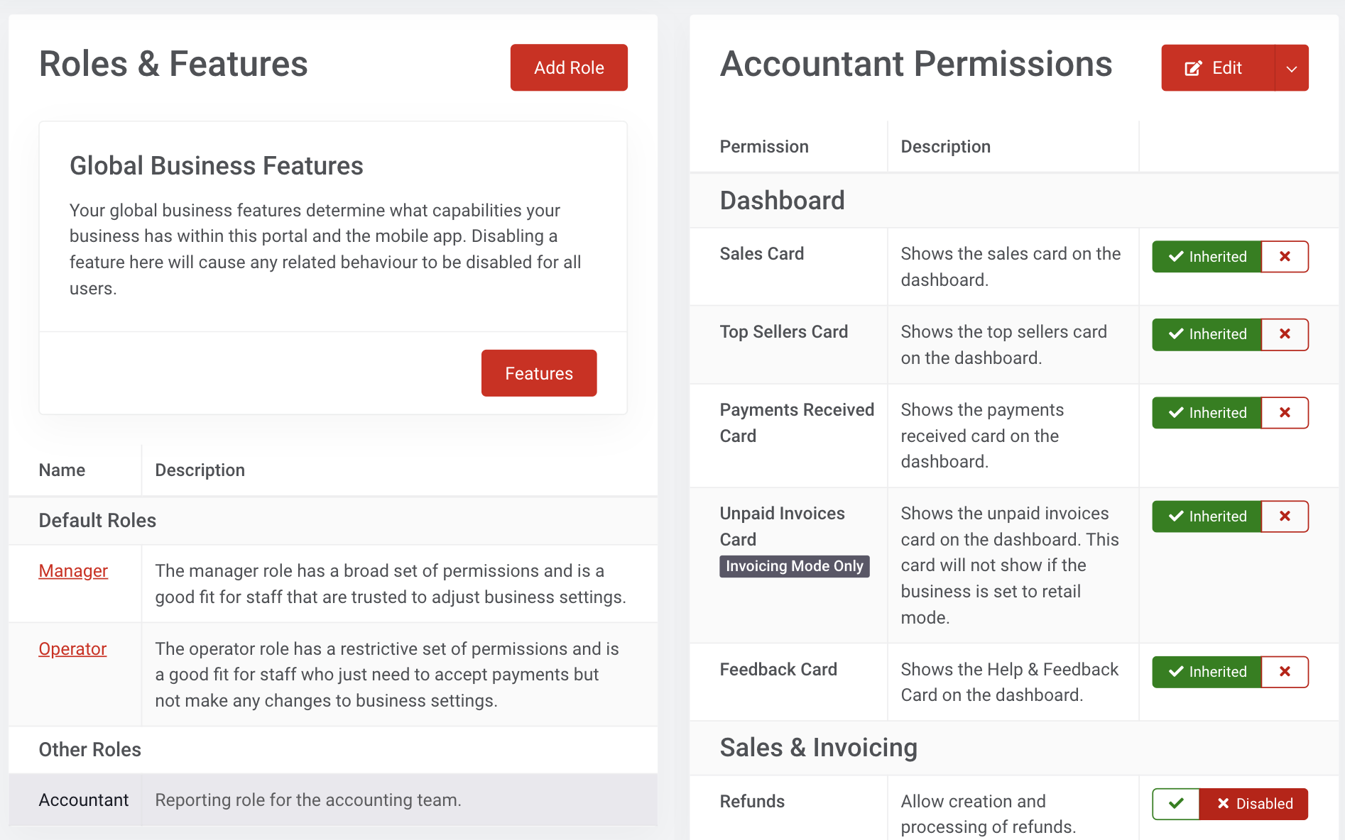Set Unpaid Invoices Card to Inherited
Viewport: 1345px width, 840px height.
click(1207, 516)
